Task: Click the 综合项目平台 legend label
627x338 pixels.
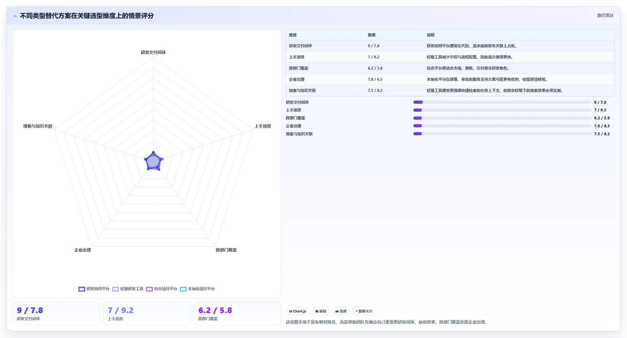Action: (x=166, y=289)
